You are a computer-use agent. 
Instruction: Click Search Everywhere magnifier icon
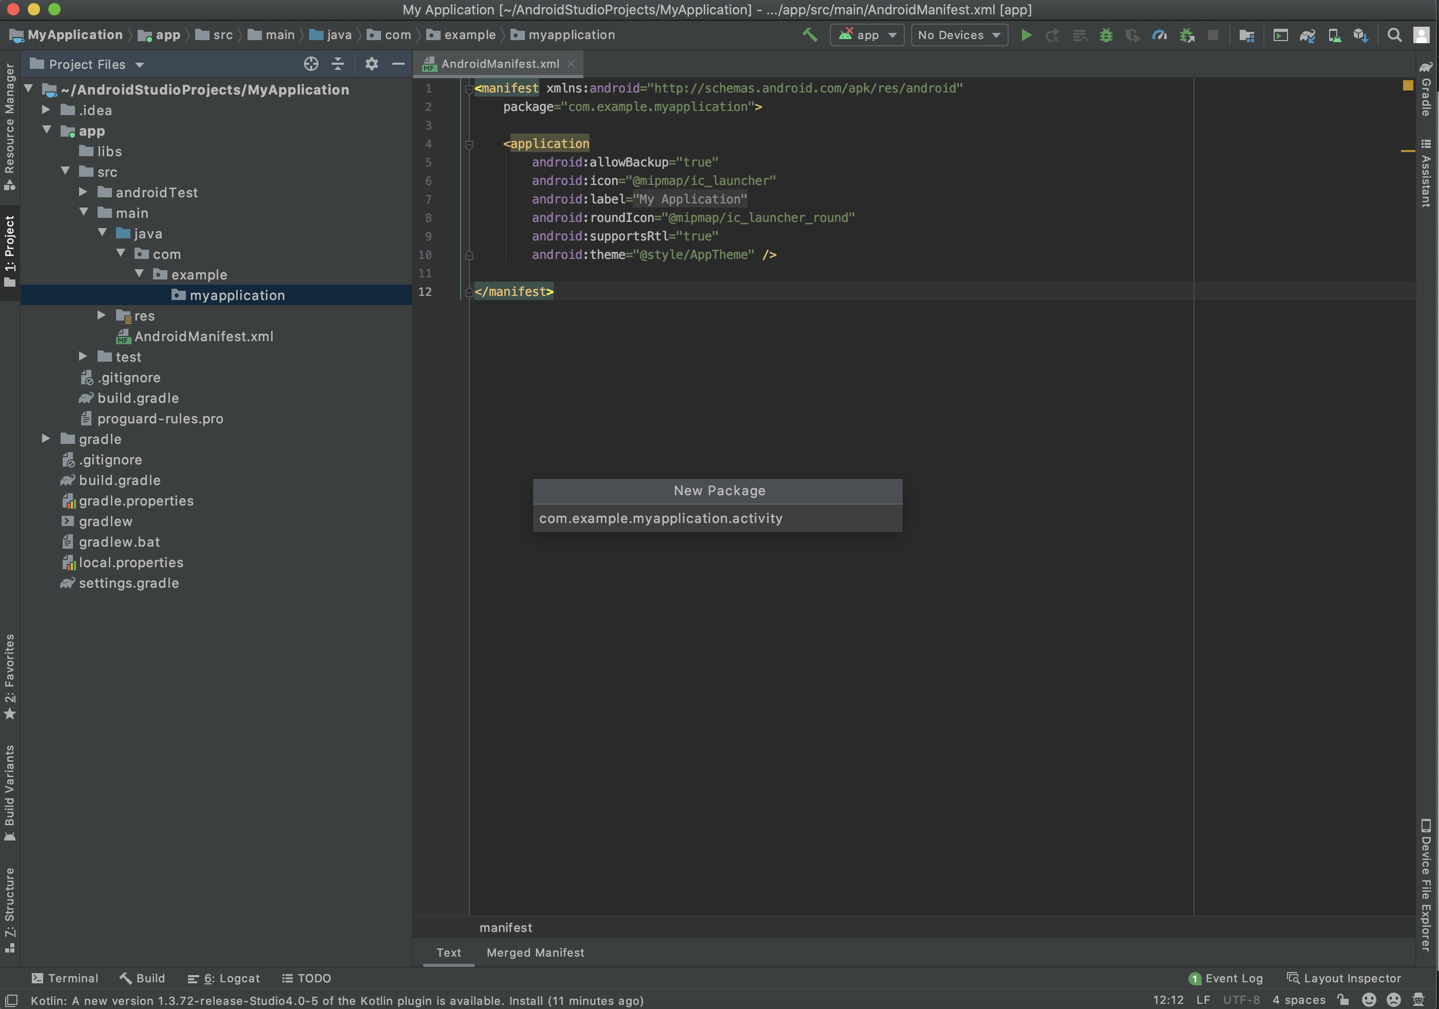point(1394,35)
